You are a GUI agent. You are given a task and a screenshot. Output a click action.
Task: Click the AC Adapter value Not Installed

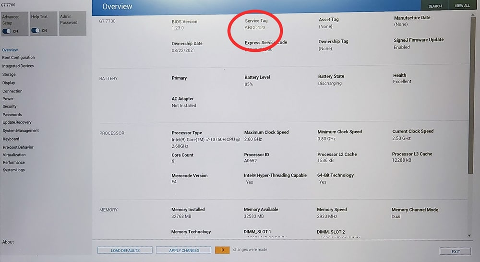[184, 106]
